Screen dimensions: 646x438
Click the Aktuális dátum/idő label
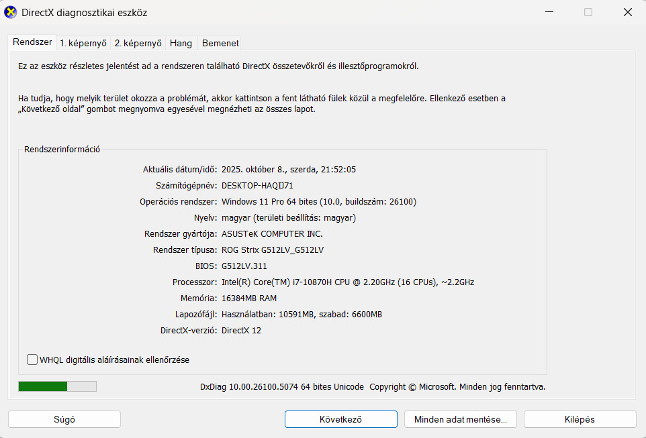tap(180, 170)
